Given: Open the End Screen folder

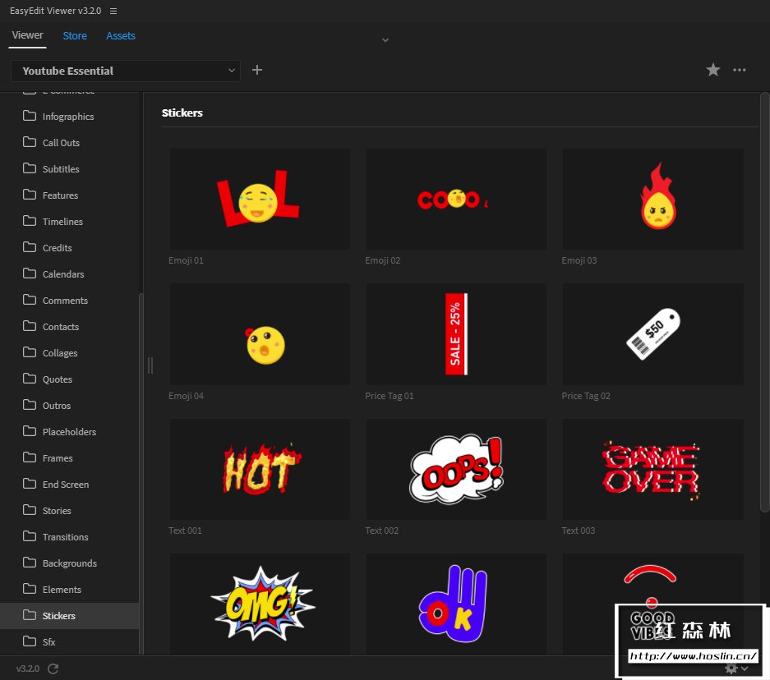Looking at the screenshot, I should tap(70, 485).
